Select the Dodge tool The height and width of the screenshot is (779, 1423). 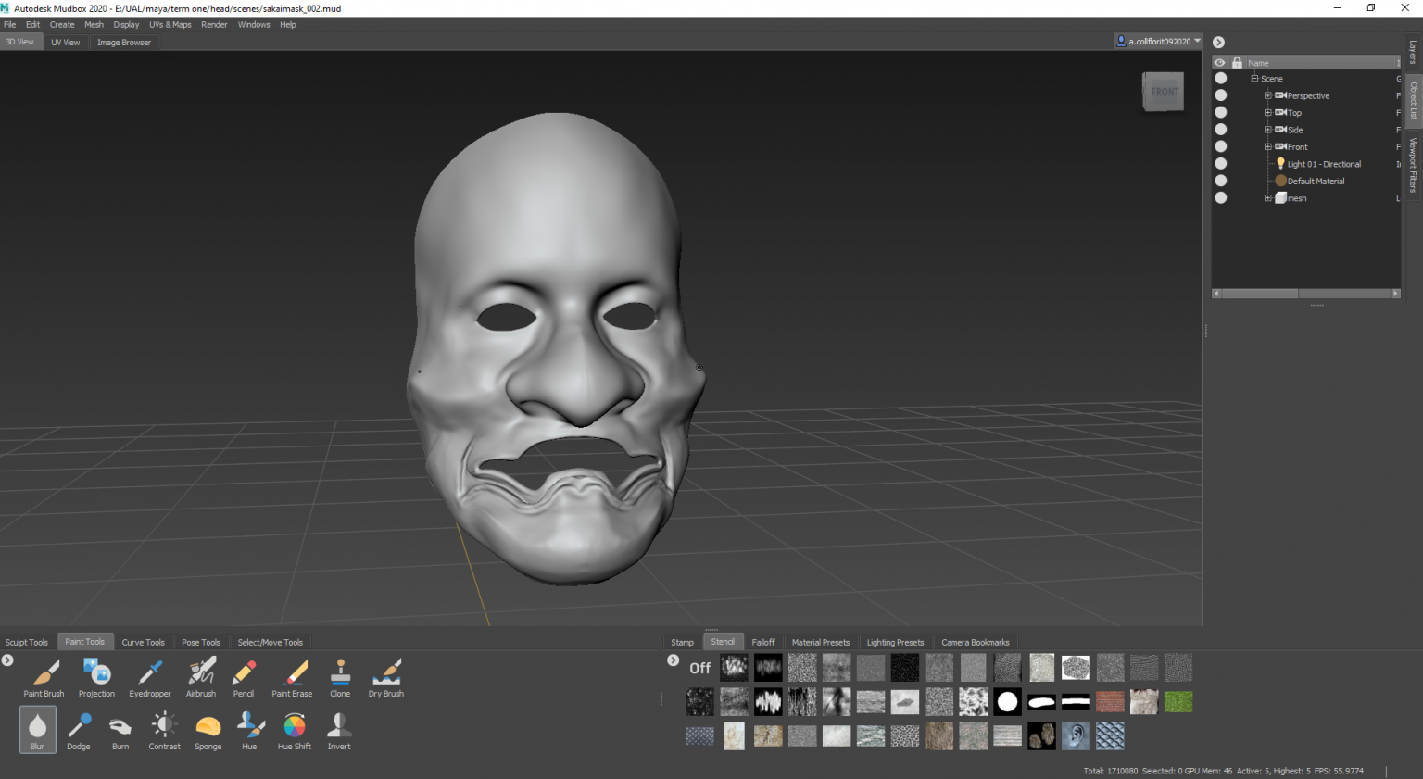point(79,731)
